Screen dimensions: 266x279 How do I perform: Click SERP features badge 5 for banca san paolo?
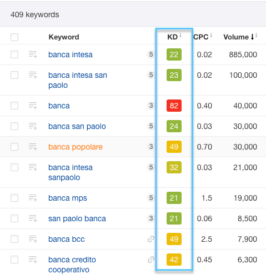[151, 126]
